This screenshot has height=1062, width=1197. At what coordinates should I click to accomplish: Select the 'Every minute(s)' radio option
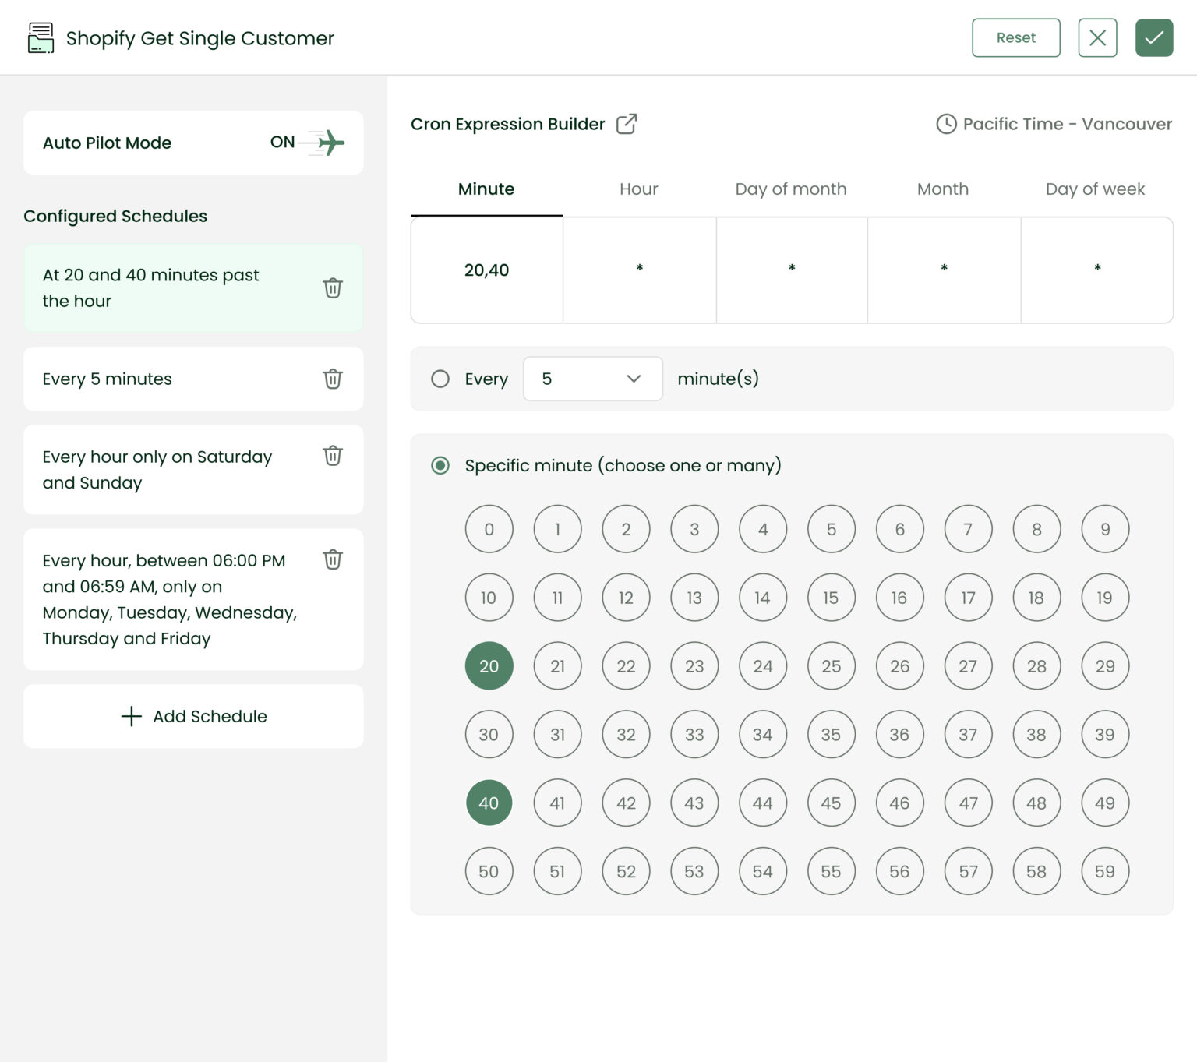(440, 379)
